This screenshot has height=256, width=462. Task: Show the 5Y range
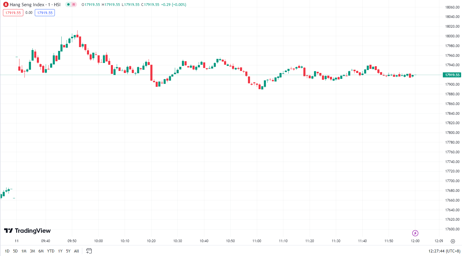click(x=68, y=251)
